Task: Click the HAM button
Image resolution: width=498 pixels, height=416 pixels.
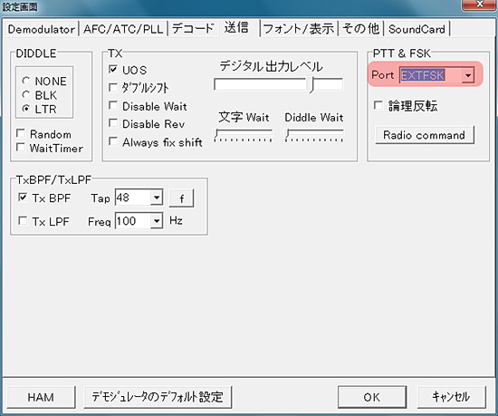Action: (41, 397)
